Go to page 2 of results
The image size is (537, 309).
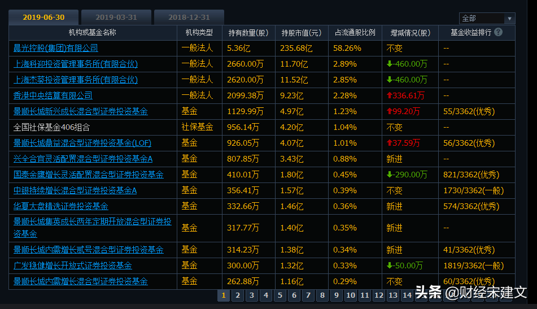point(238,295)
